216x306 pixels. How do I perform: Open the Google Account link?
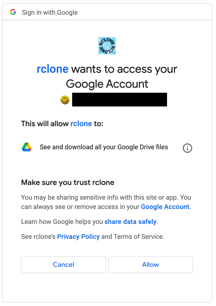pyautogui.click(x=165, y=207)
